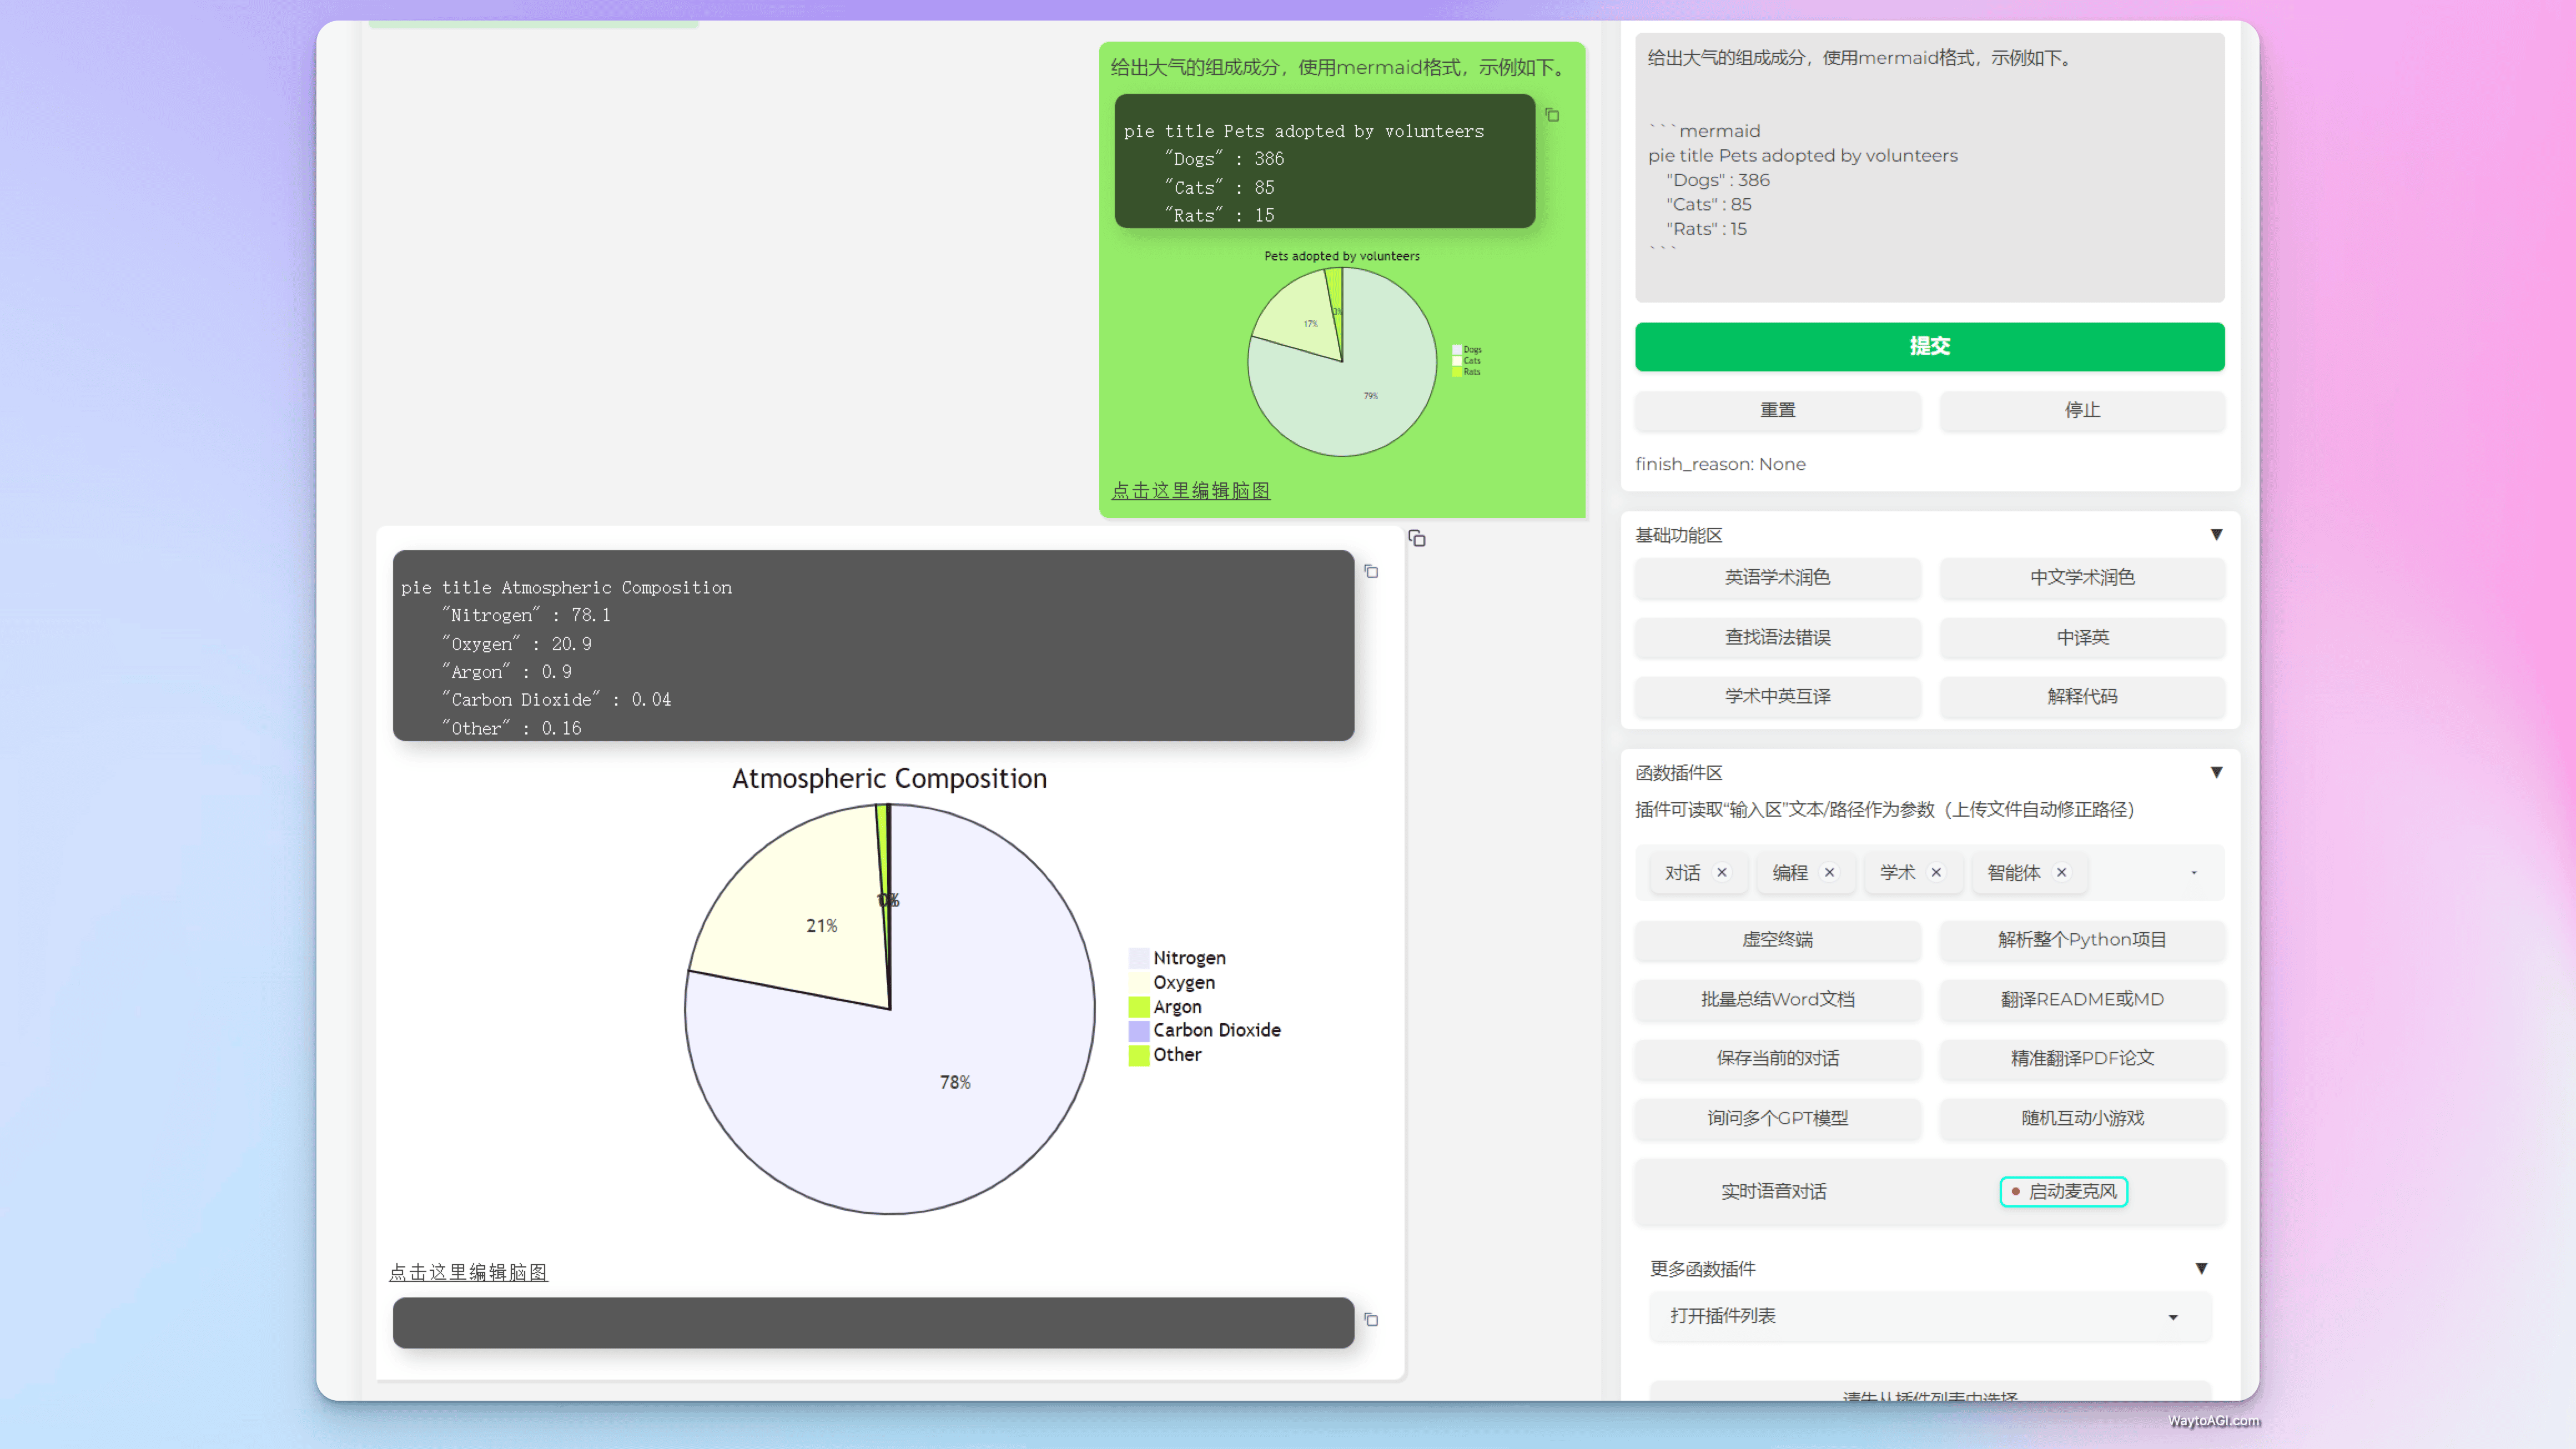Open 点击这里编辑脑图 link under Atmospheric chart
The width and height of the screenshot is (2576, 1449).
point(468,1272)
